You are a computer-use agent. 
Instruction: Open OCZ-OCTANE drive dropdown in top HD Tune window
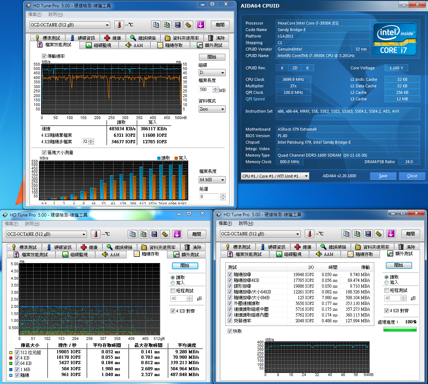[x=70, y=25]
